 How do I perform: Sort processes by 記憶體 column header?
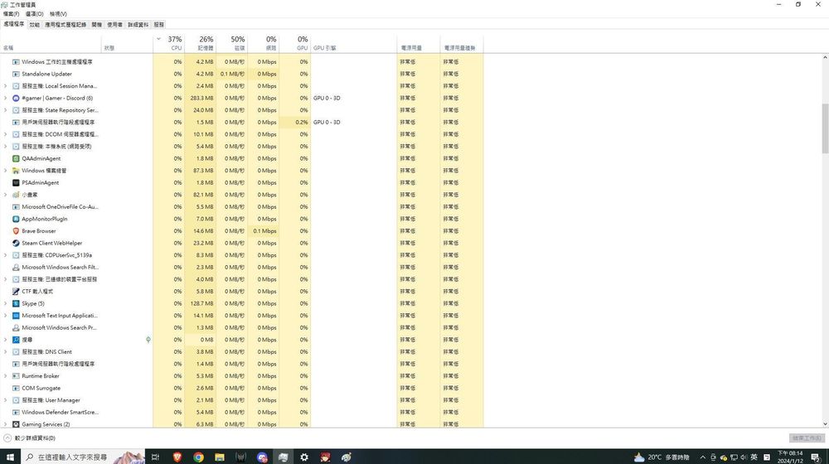[x=206, y=43]
